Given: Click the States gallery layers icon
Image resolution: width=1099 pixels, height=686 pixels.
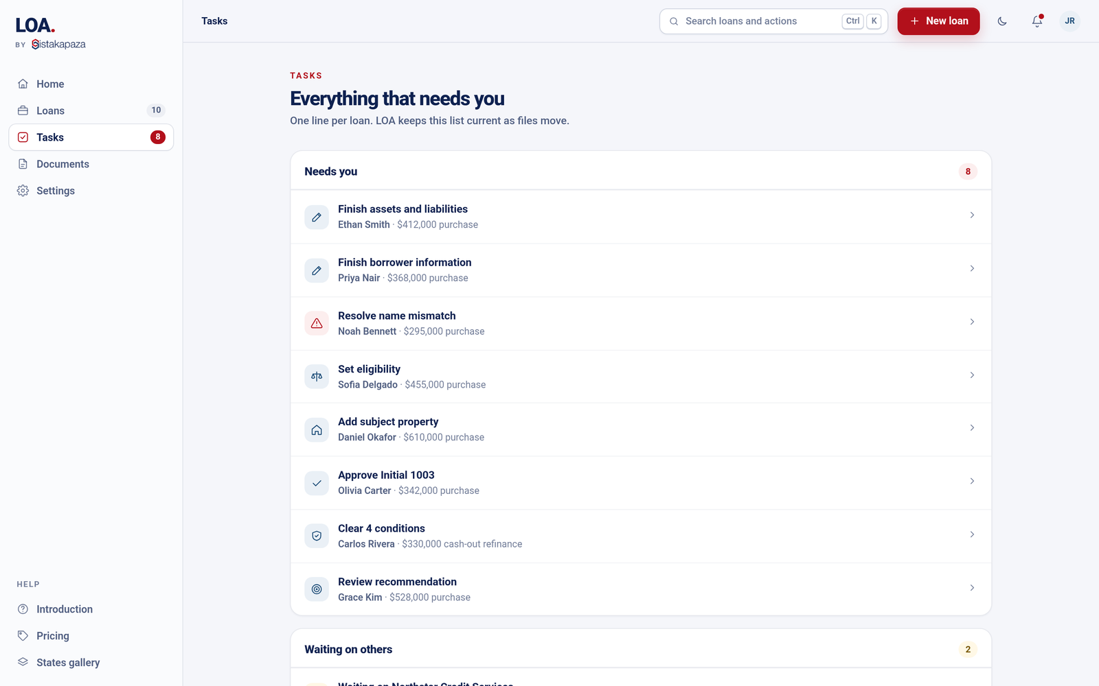Looking at the screenshot, I should (23, 663).
